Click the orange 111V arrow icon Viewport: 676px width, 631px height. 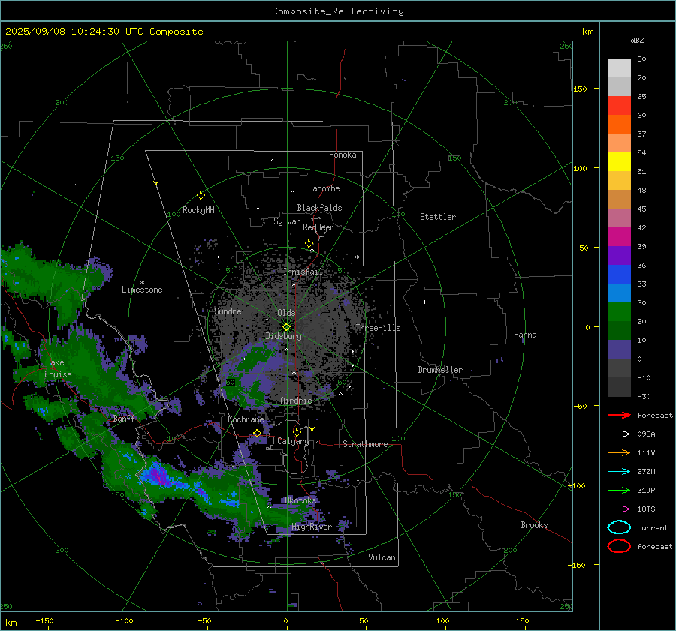pyautogui.click(x=619, y=452)
